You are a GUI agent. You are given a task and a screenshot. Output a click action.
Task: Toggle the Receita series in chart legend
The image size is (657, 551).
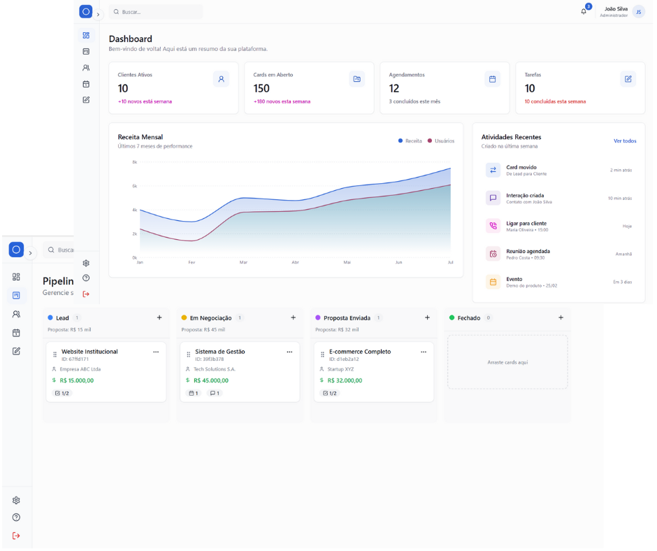[x=410, y=141]
